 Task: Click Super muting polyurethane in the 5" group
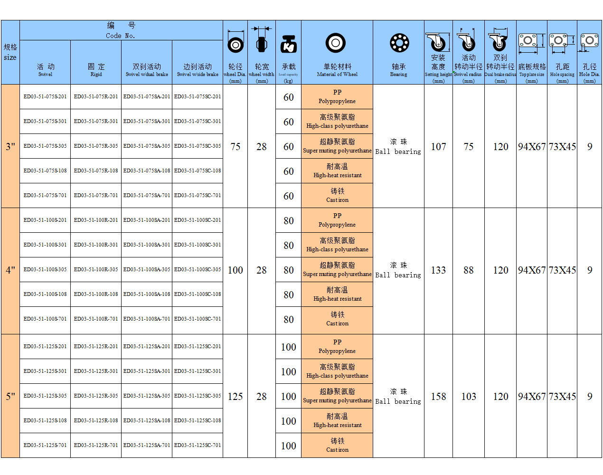click(x=337, y=396)
